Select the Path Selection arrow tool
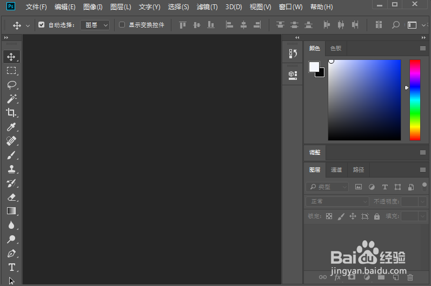The image size is (431, 286). click(11, 281)
